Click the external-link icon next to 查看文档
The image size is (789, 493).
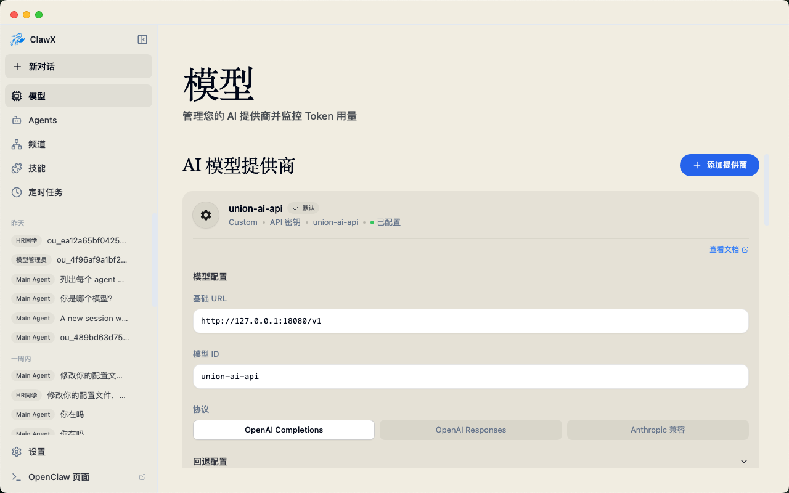click(x=745, y=250)
